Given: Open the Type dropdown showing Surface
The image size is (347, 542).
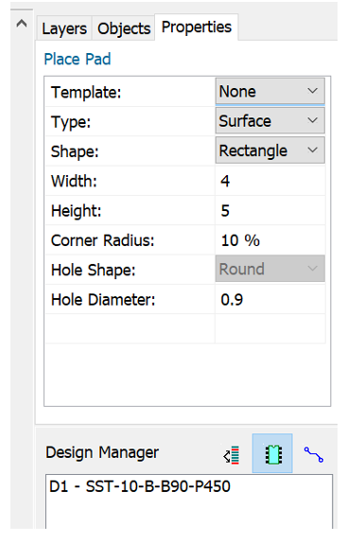Looking at the screenshot, I should pyautogui.click(x=269, y=121).
